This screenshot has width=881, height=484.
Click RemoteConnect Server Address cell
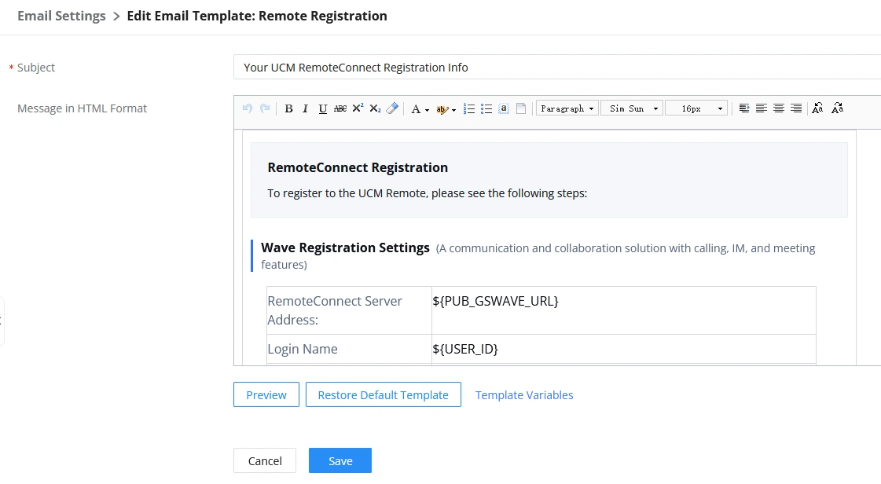[x=349, y=310]
